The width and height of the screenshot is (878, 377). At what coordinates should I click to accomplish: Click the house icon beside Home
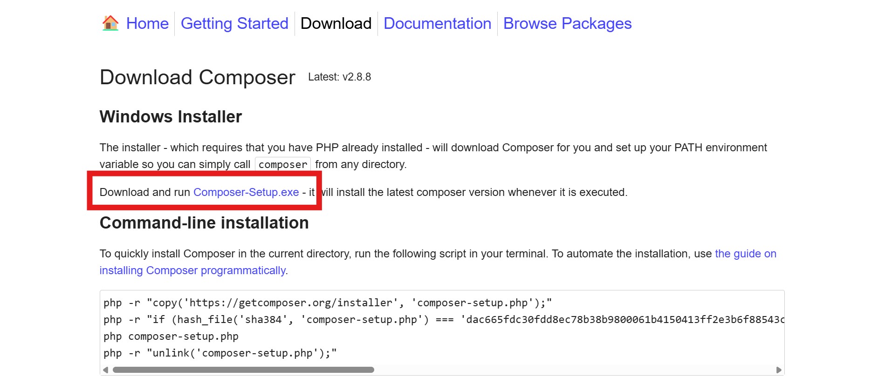coord(110,23)
